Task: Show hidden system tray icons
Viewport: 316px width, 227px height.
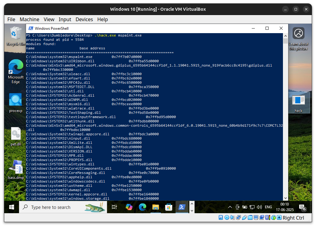Action: (230, 207)
